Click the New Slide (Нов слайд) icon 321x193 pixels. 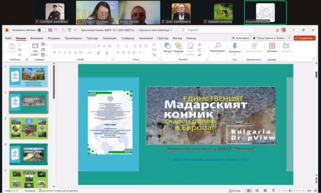35,46
